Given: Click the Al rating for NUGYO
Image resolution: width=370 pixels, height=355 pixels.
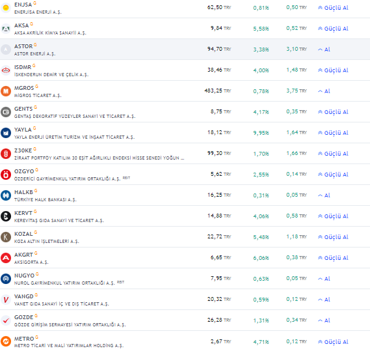Looking at the screenshot, I should tap(324, 279).
